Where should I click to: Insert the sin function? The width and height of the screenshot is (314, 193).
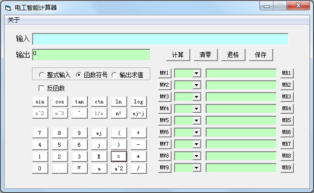40,101
